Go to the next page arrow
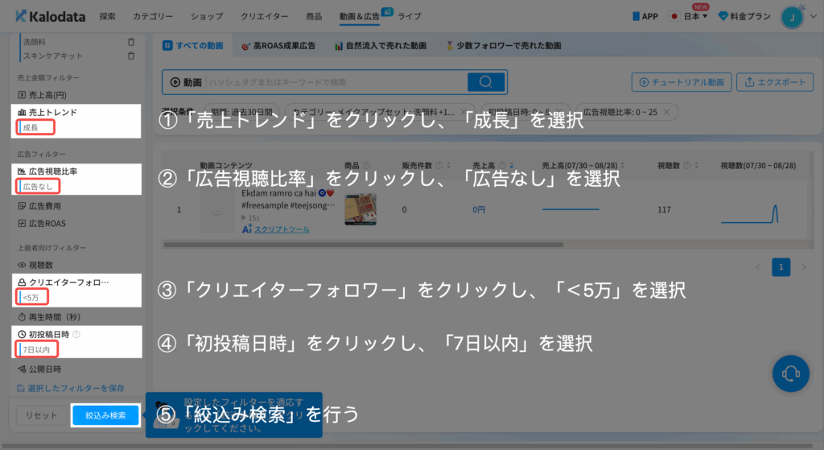The height and width of the screenshot is (450, 824). [x=804, y=267]
